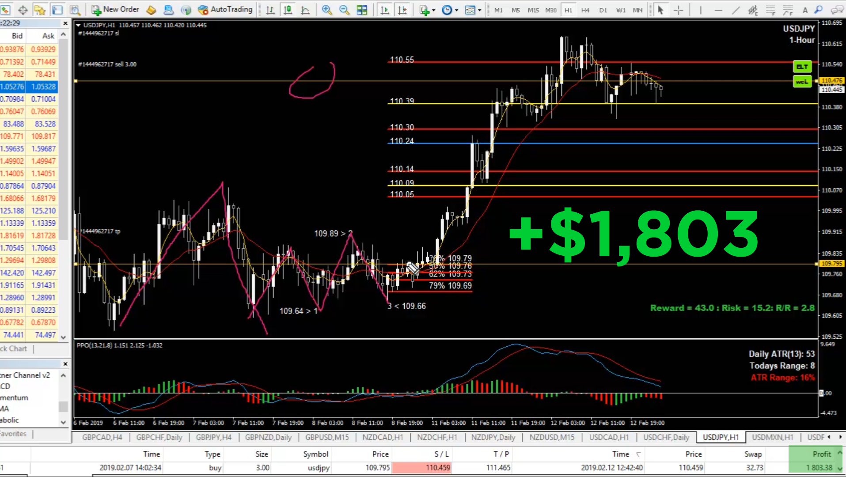Open the search magnifier icon
The height and width of the screenshot is (477, 846).
click(x=819, y=10)
